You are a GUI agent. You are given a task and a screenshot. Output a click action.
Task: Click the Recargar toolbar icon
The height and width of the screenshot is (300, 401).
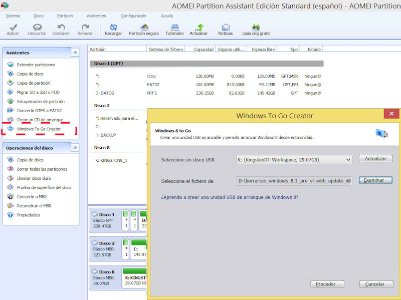113,30
